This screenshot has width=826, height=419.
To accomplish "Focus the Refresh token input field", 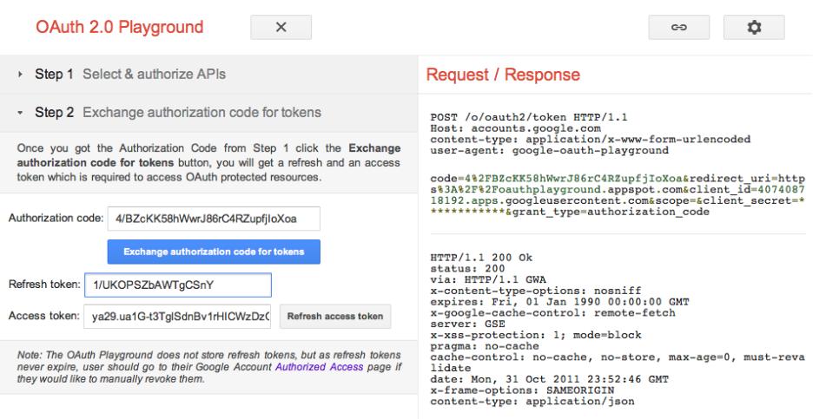I will click(x=178, y=285).
